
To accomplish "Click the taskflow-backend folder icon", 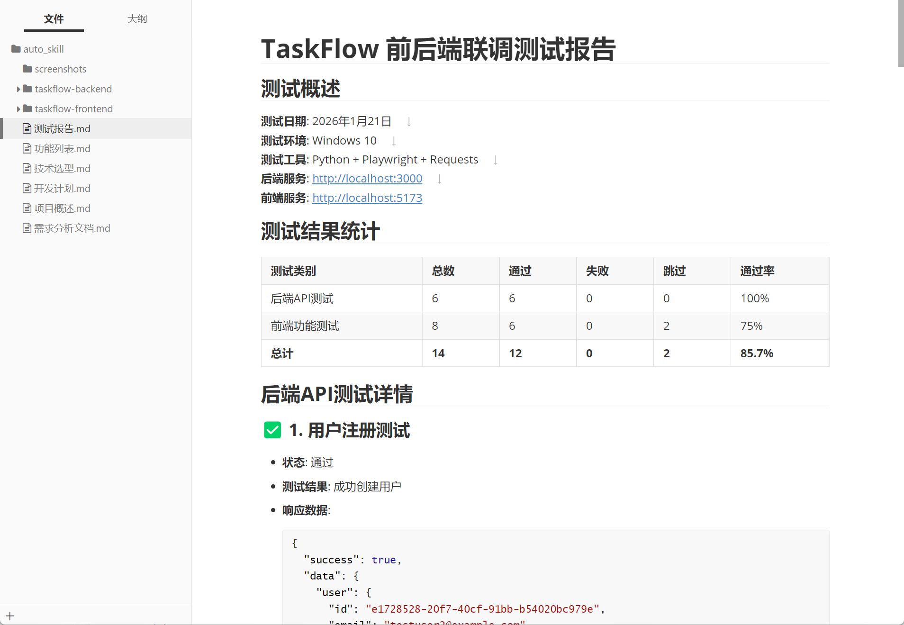I will tap(27, 89).
